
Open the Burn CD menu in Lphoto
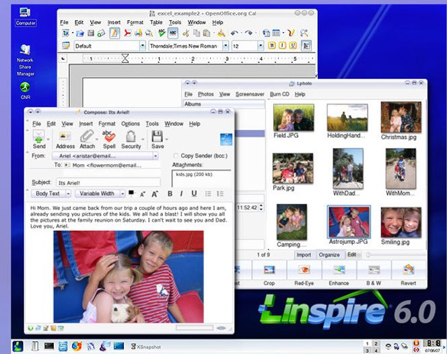(279, 94)
